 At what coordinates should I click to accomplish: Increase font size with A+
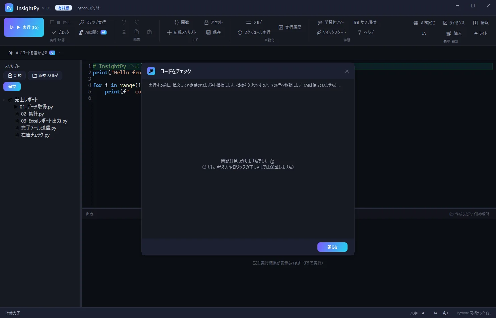coord(445,313)
